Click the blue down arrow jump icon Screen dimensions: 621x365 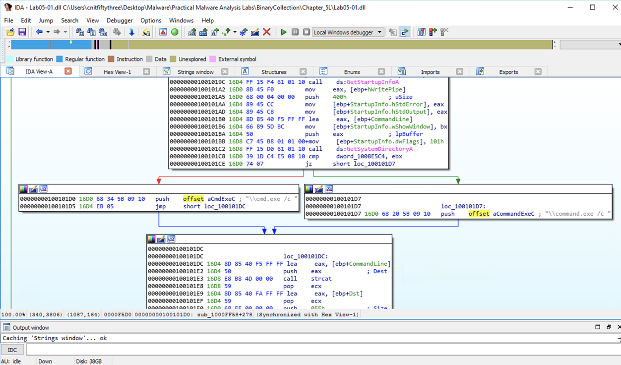pyautogui.click(x=132, y=32)
